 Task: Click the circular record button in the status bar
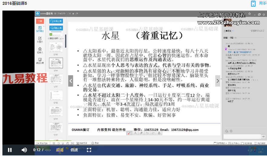[x=95, y=143]
